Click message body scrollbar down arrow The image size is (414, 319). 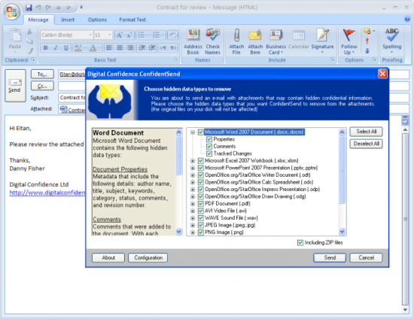[405, 309]
